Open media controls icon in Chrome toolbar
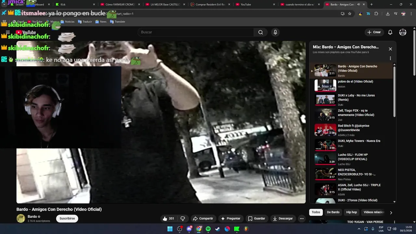416x234 pixels. pos(396,14)
